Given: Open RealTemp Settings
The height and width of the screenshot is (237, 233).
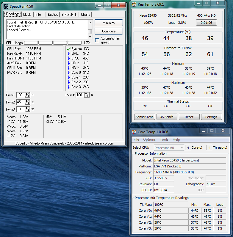Looking at the screenshot, I should 211,117.
